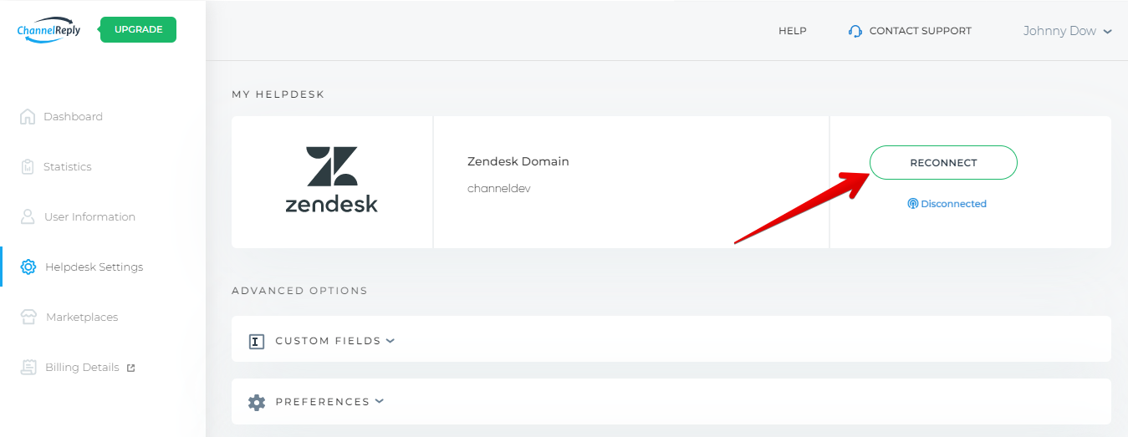This screenshot has height=437, width=1128.
Task: Click the Preferences gear icon
Action: tap(257, 402)
